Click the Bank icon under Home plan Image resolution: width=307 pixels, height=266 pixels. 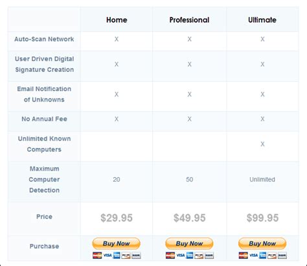[136, 256]
